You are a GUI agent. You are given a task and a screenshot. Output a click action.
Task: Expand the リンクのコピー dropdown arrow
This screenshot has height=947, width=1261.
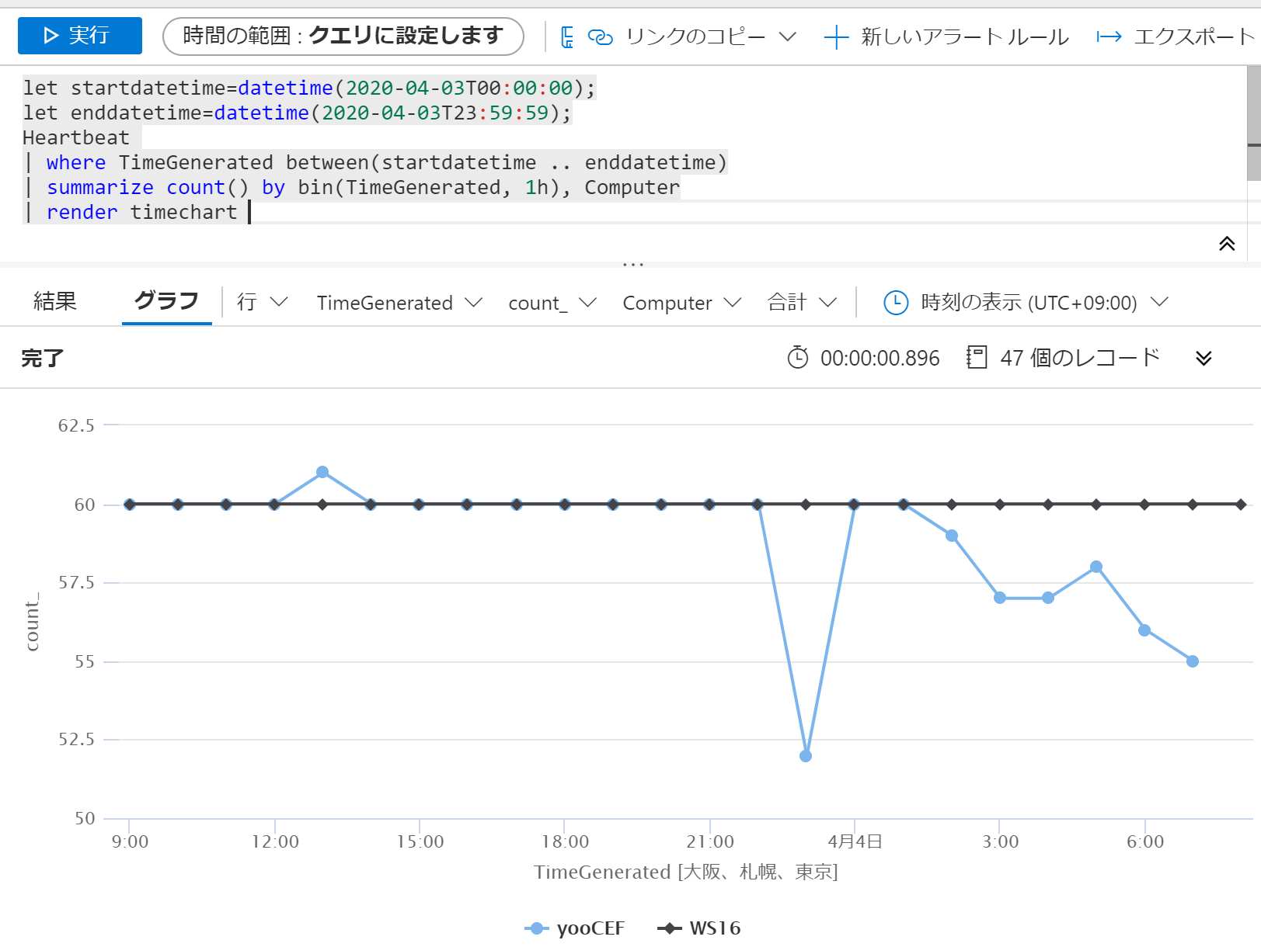[x=787, y=36]
